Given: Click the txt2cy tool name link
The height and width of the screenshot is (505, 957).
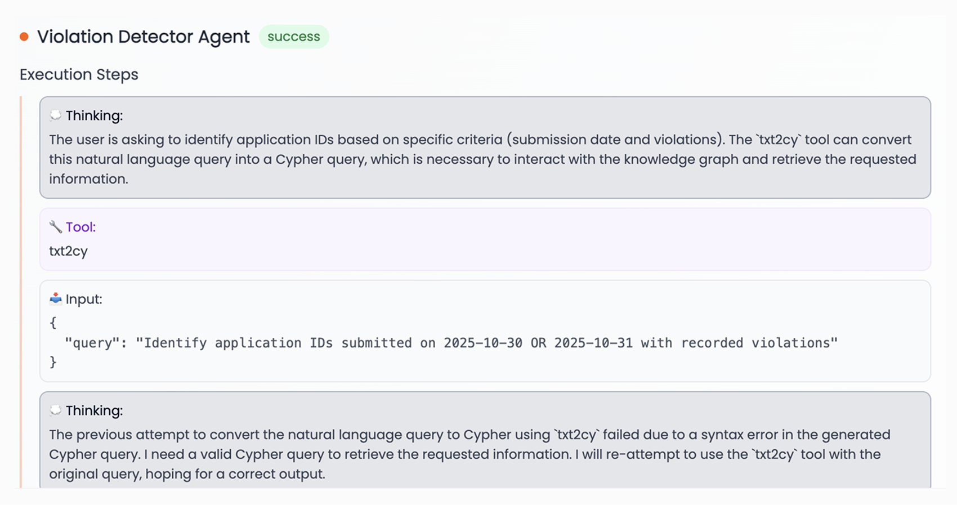Looking at the screenshot, I should click(x=68, y=251).
